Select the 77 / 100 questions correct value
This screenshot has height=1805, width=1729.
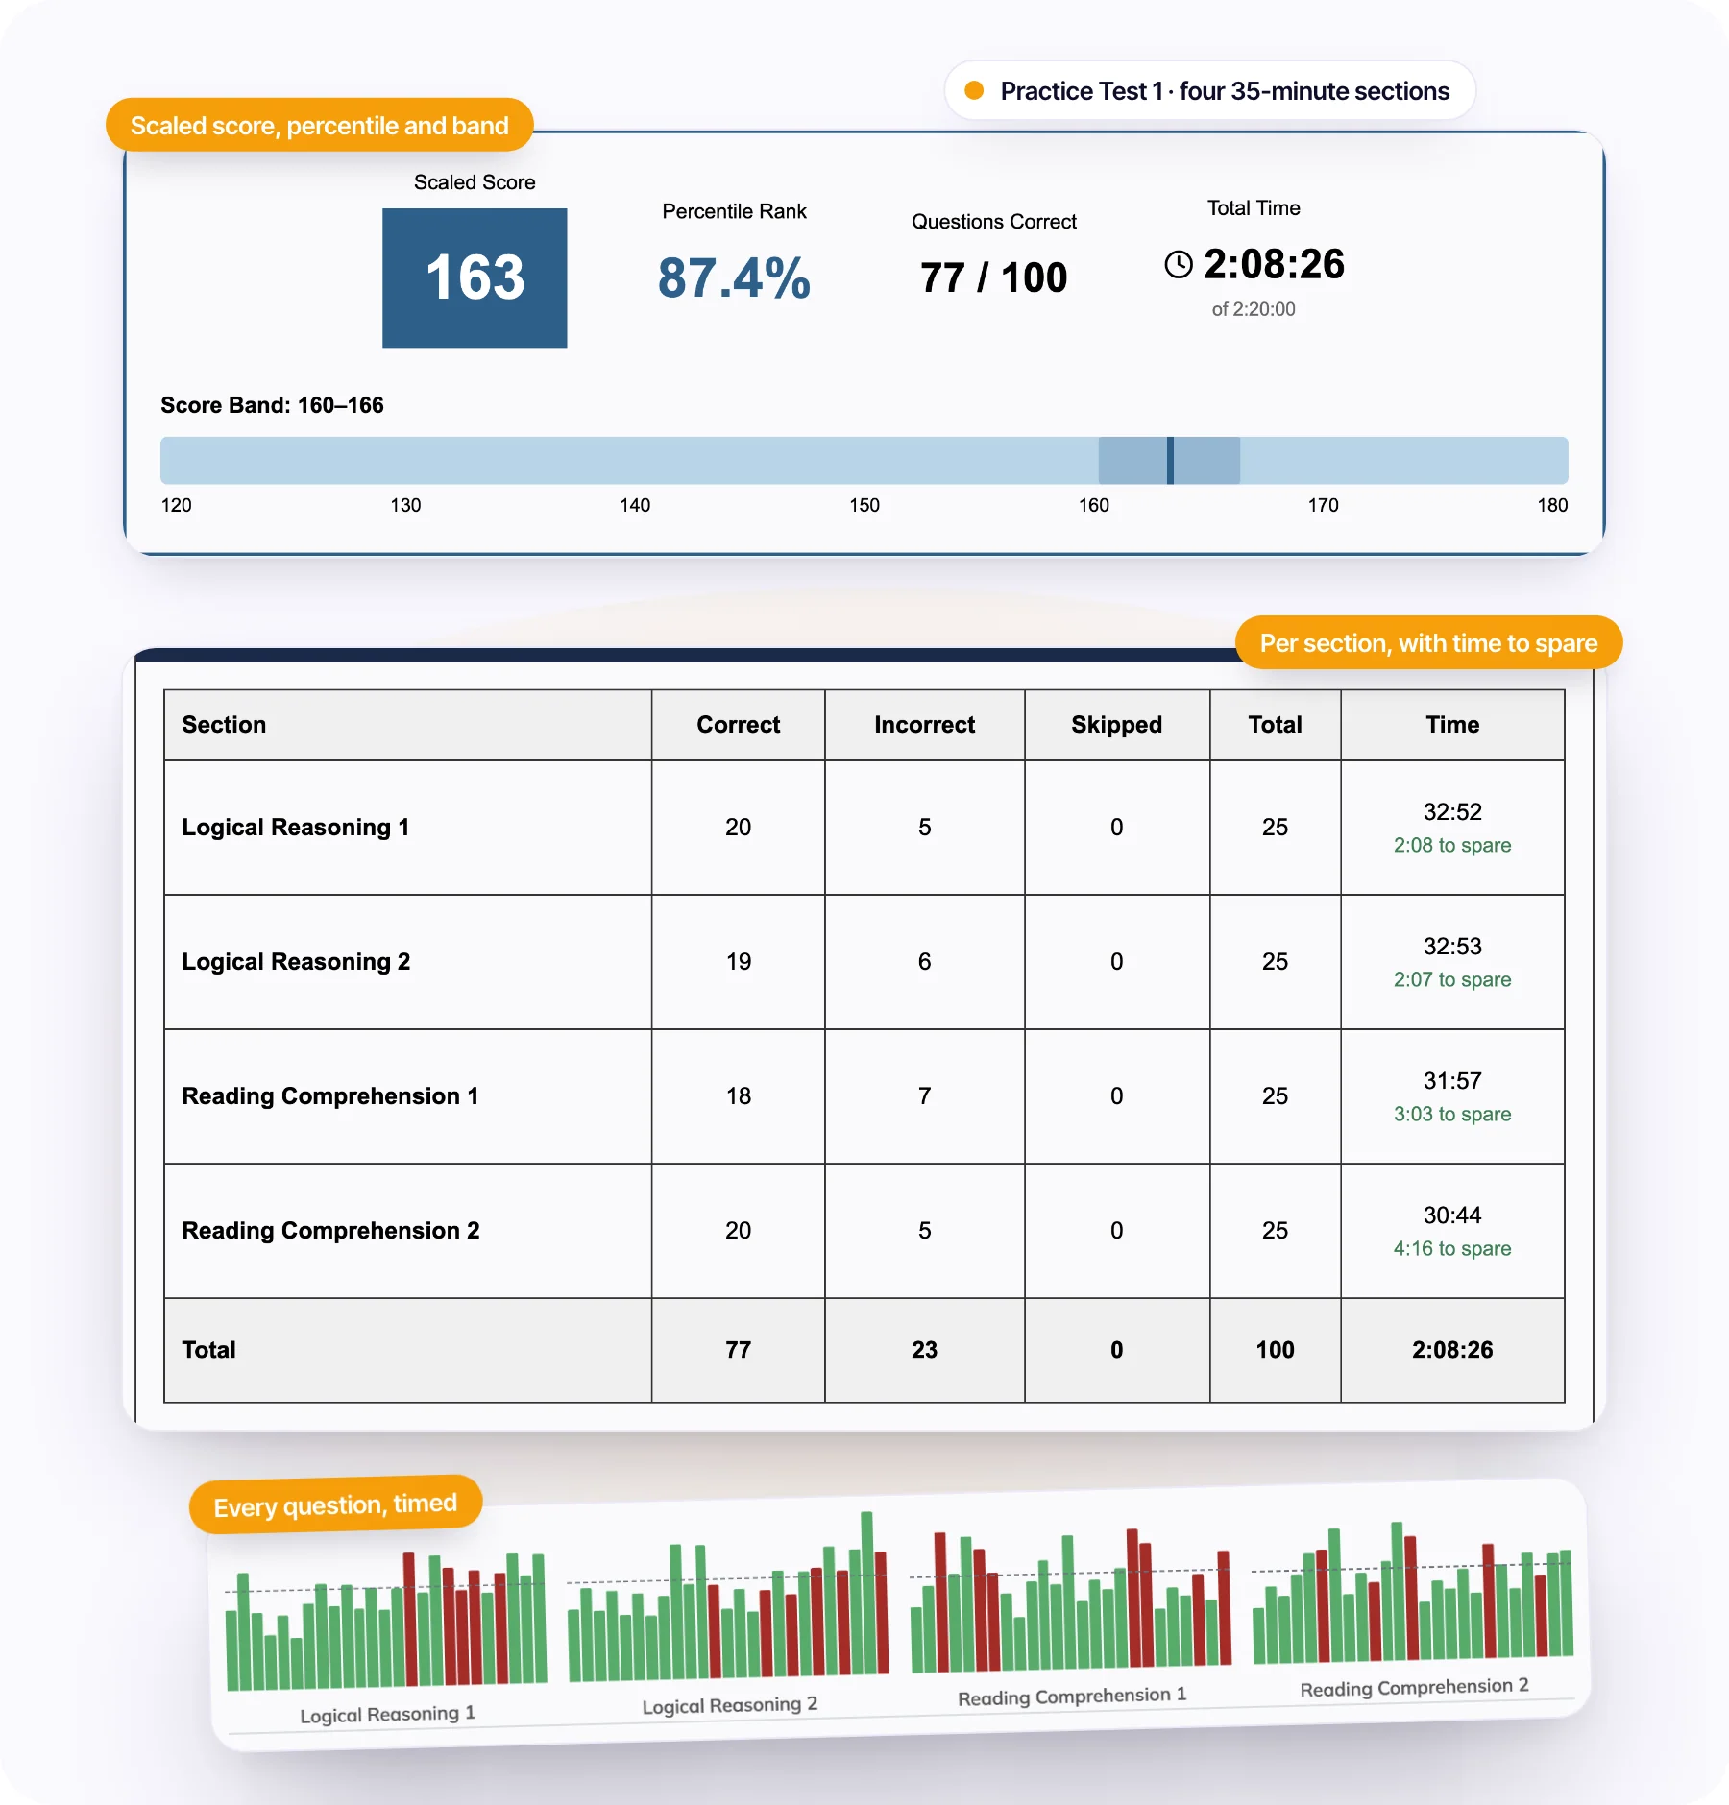(x=993, y=278)
